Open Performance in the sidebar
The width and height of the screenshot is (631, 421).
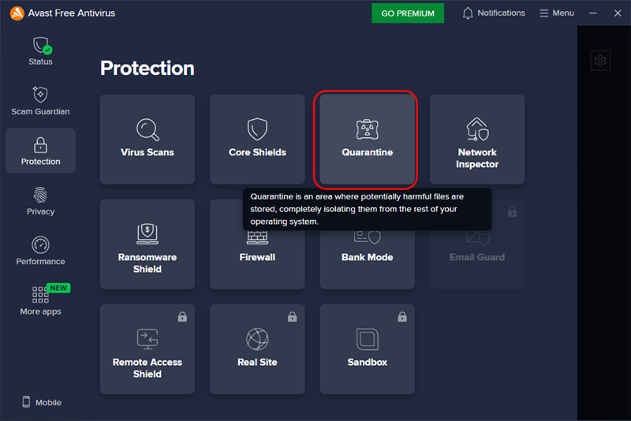pos(40,251)
